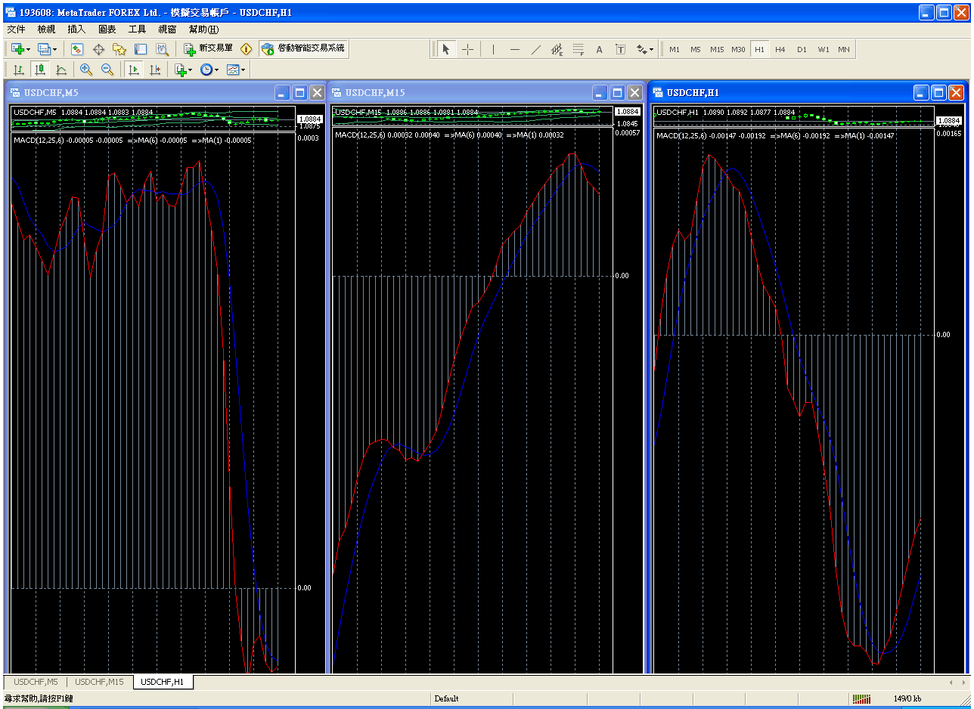Click the Zoom In magnifier icon
974x709 pixels.
coord(86,70)
